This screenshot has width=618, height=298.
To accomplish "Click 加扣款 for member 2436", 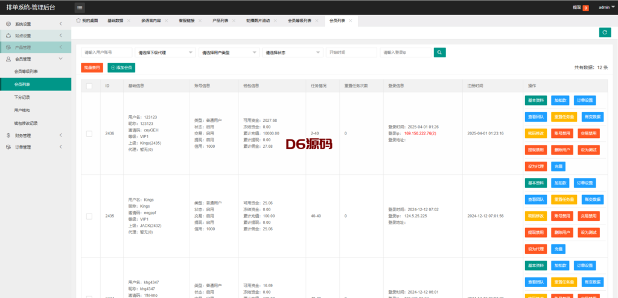I will pos(560,101).
